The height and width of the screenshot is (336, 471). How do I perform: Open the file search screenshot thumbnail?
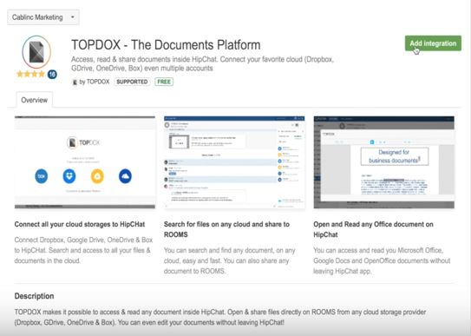(x=234, y=162)
